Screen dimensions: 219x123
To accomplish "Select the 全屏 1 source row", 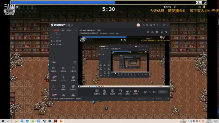I will click(64, 44).
